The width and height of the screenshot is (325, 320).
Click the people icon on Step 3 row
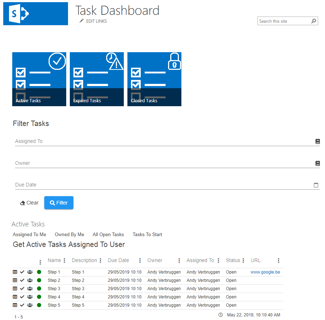click(x=30, y=288)
